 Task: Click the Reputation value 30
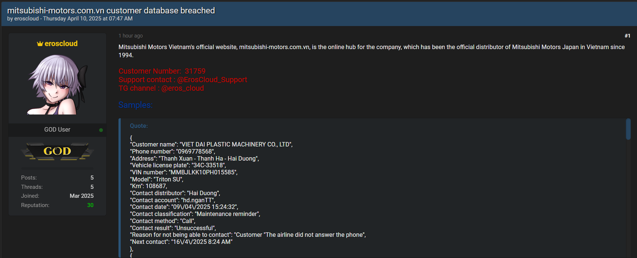point(90,205)
